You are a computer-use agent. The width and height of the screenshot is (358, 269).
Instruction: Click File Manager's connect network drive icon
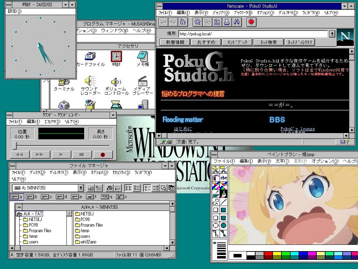(91, 188)
